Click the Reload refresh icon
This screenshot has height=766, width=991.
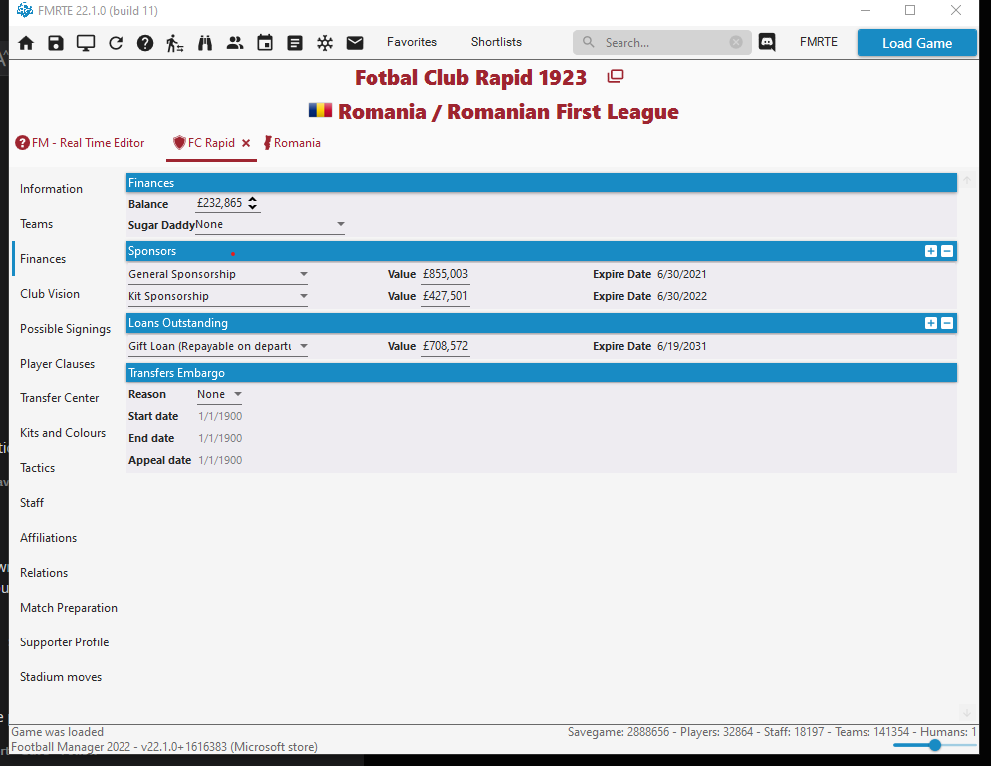[x=116, y=43]
